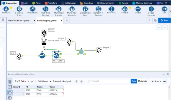Image resolution: width=171 pixels, height=100 pixels.
Task: Select the Sort tool in the palette
Action: point(164,10)
